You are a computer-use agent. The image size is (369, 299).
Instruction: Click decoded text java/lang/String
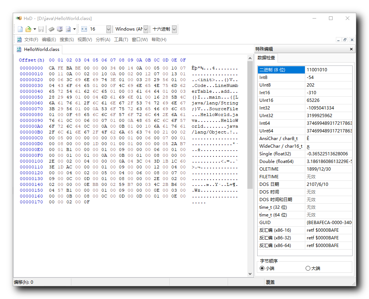coord(215,103)
